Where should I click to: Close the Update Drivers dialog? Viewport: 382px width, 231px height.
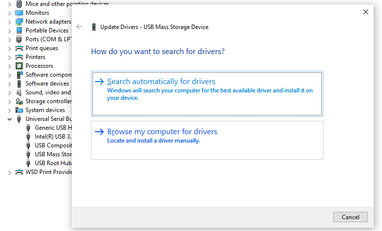pyautogui.click(x=365, y=12)
